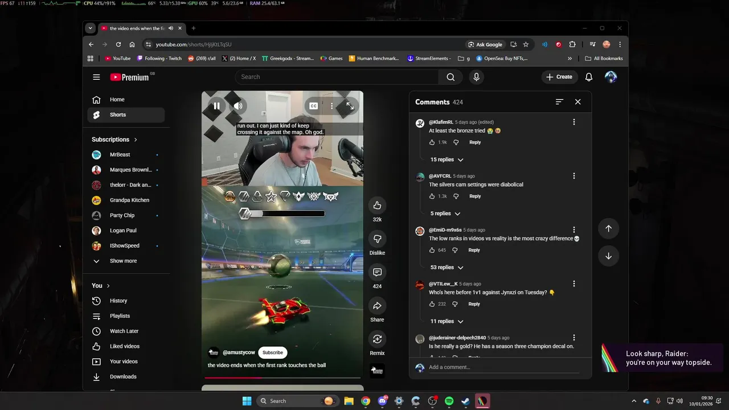Subscribe to @amustycow
Viewport: 729px width, 410px height.
pos(272,352)
